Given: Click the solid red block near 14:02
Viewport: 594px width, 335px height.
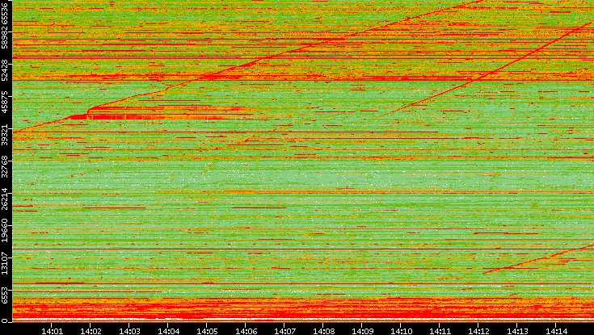Looking at the screenshot, I should pos(79,117).
